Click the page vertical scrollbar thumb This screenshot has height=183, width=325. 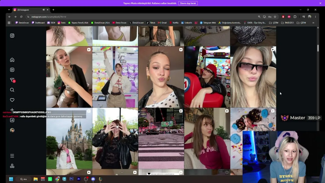(x=318, y=48)
